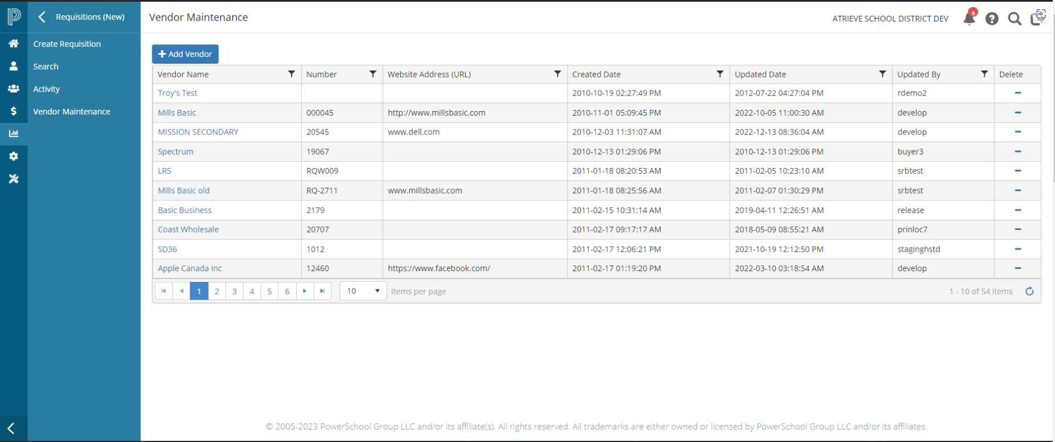
Task: Open Activity in side menu
Action: 46,89
